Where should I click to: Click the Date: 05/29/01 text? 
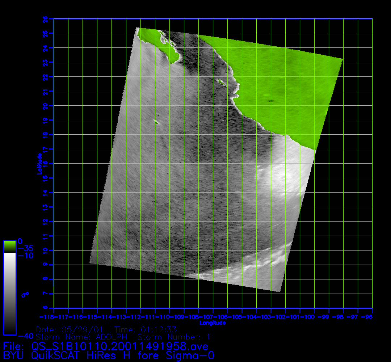pyautogui.click(x=70, y=330)
